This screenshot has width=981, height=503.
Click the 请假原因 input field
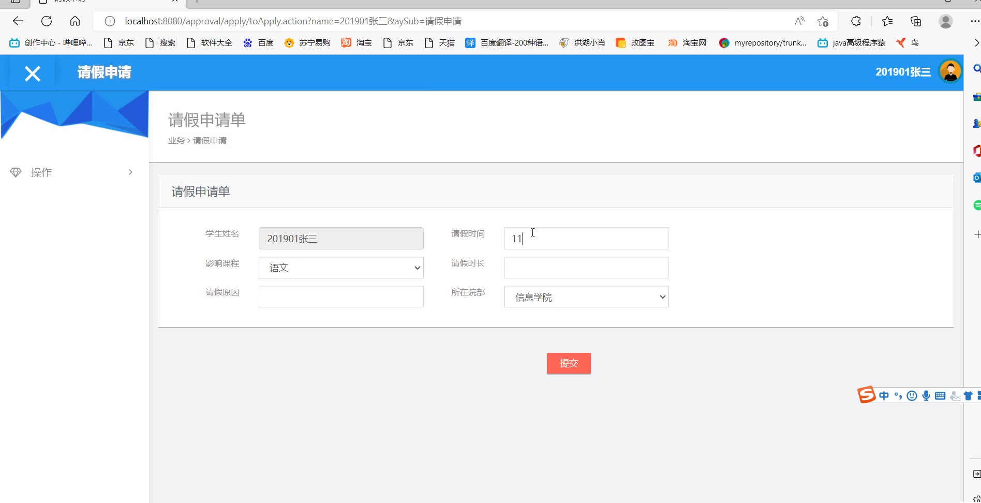[x=341, y=297]
